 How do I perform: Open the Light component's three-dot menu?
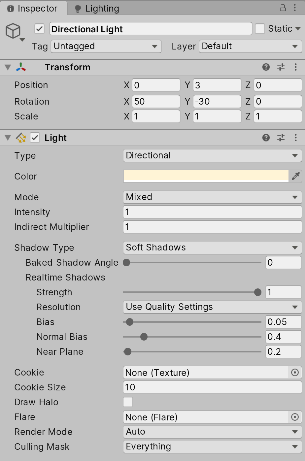click(295, 138)
